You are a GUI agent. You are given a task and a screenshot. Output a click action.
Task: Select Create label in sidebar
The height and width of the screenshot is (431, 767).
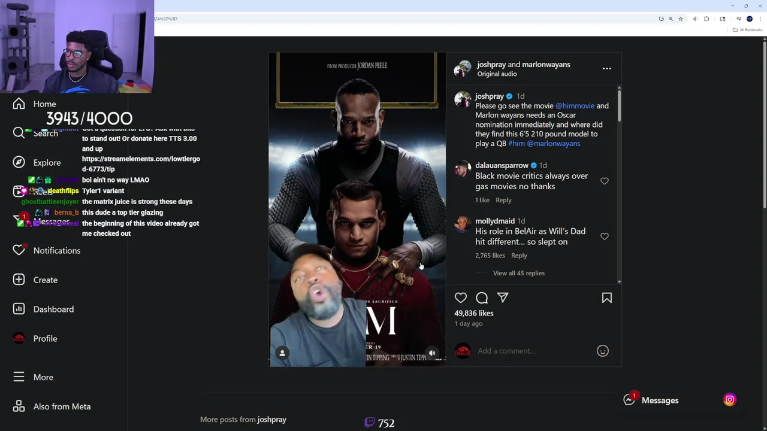[46, 280]
